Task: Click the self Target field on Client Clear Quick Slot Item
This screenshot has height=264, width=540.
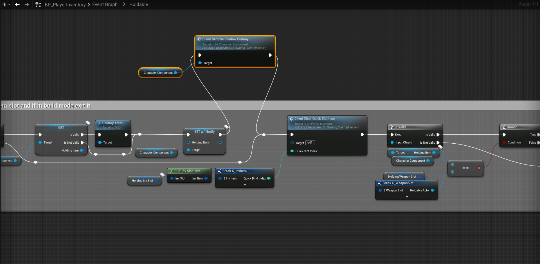Action: 310,143
